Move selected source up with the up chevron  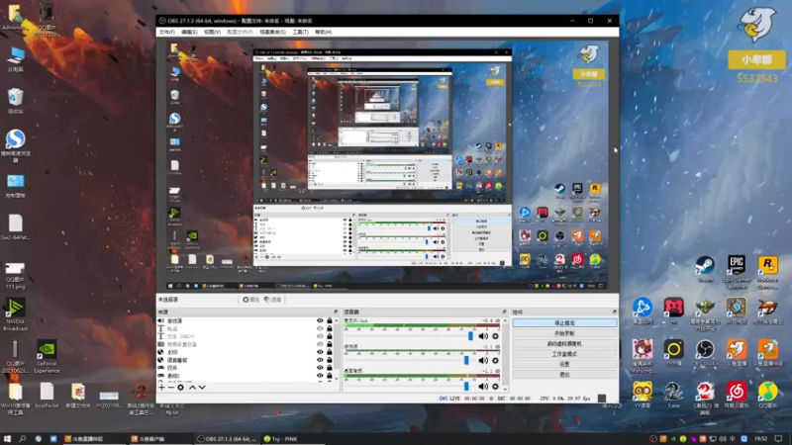[x=192, y=388]
